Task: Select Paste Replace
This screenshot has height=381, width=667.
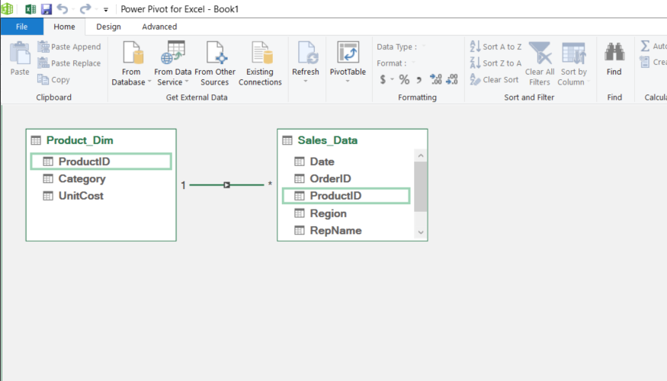Action: coord(69,63)
